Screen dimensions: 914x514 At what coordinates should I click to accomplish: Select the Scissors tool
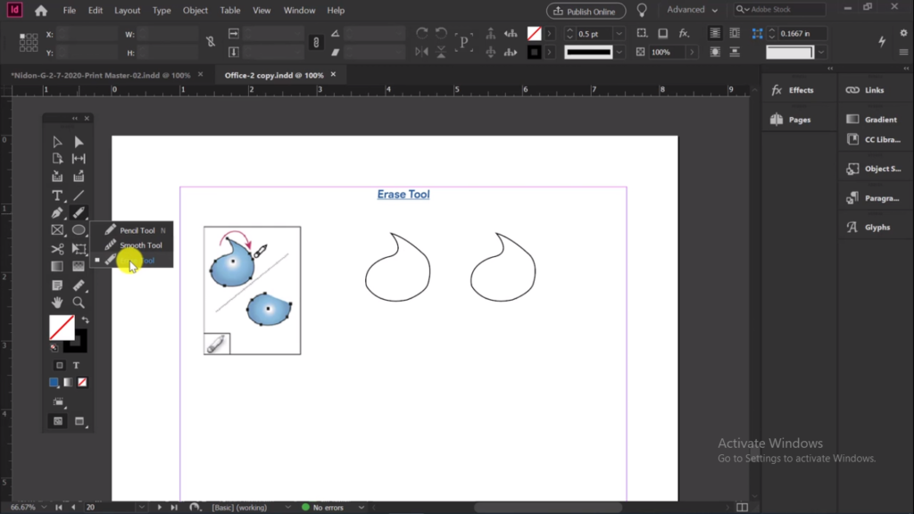tap(57, 249)
